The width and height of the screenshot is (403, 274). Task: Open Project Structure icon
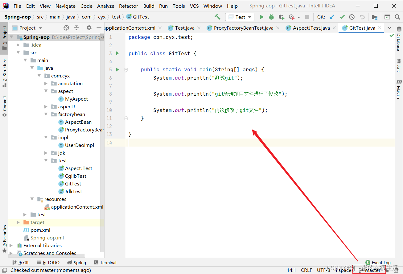[x=374, y=17]
